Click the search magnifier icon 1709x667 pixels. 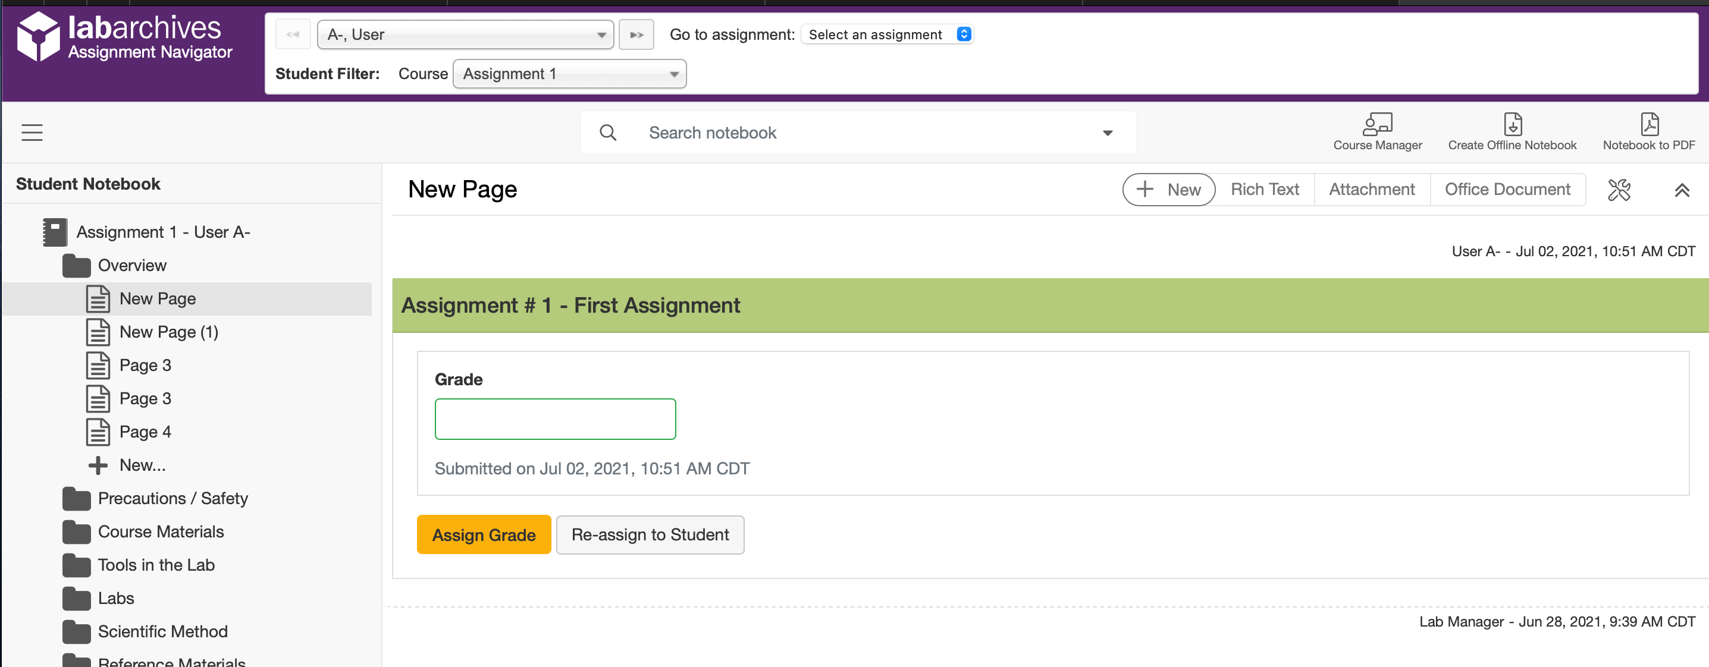coord(608,133)
